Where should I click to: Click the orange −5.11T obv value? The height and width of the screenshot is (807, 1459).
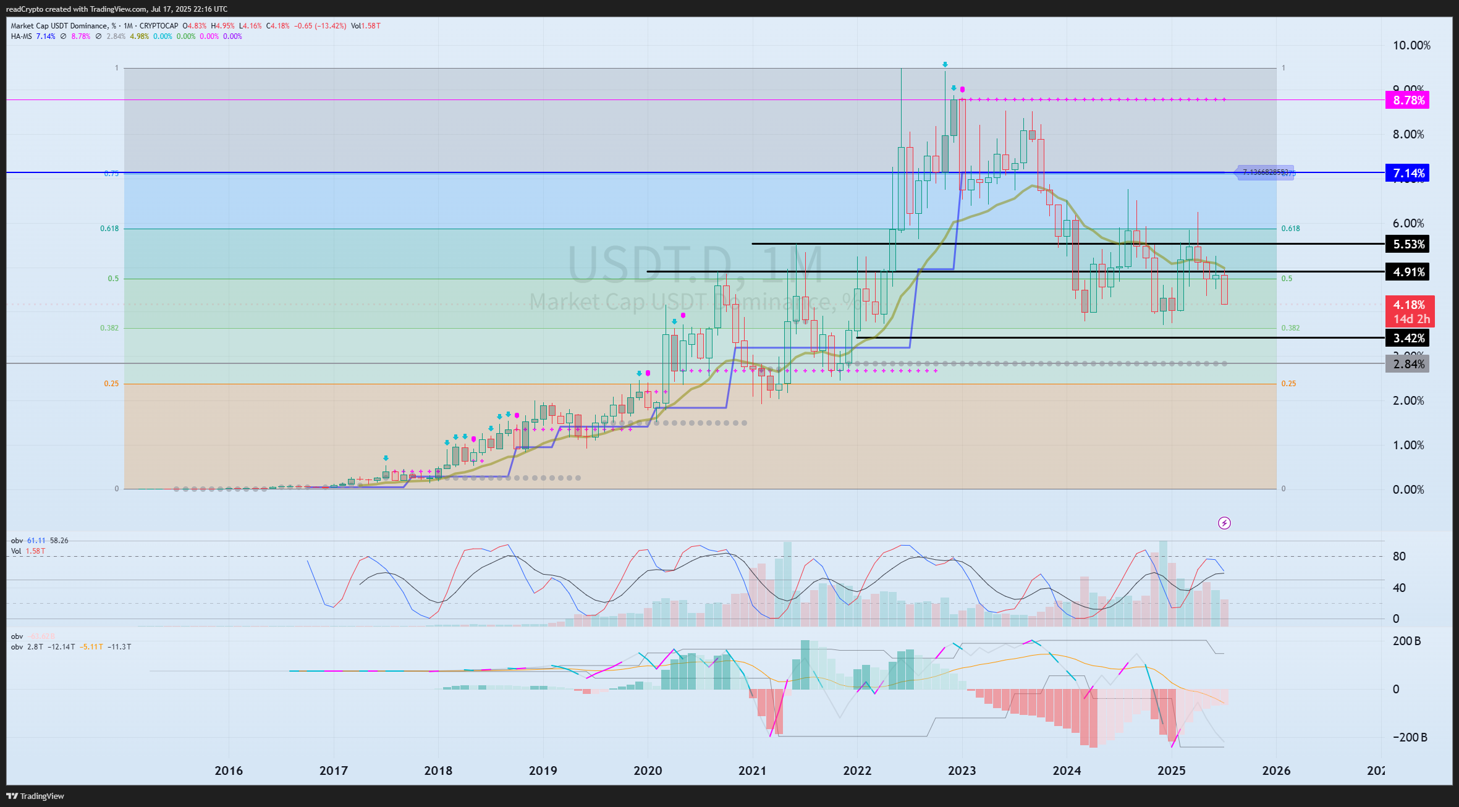click(91, 647)
